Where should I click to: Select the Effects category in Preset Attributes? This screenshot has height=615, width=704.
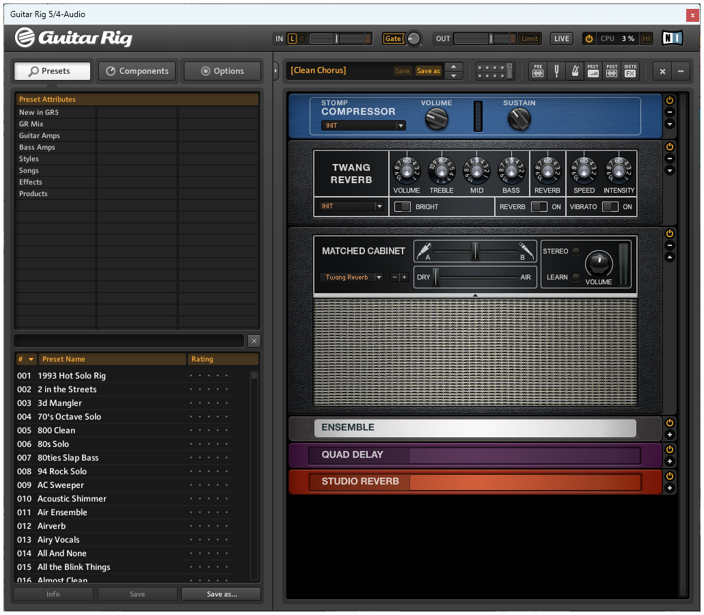pos(30,182)
